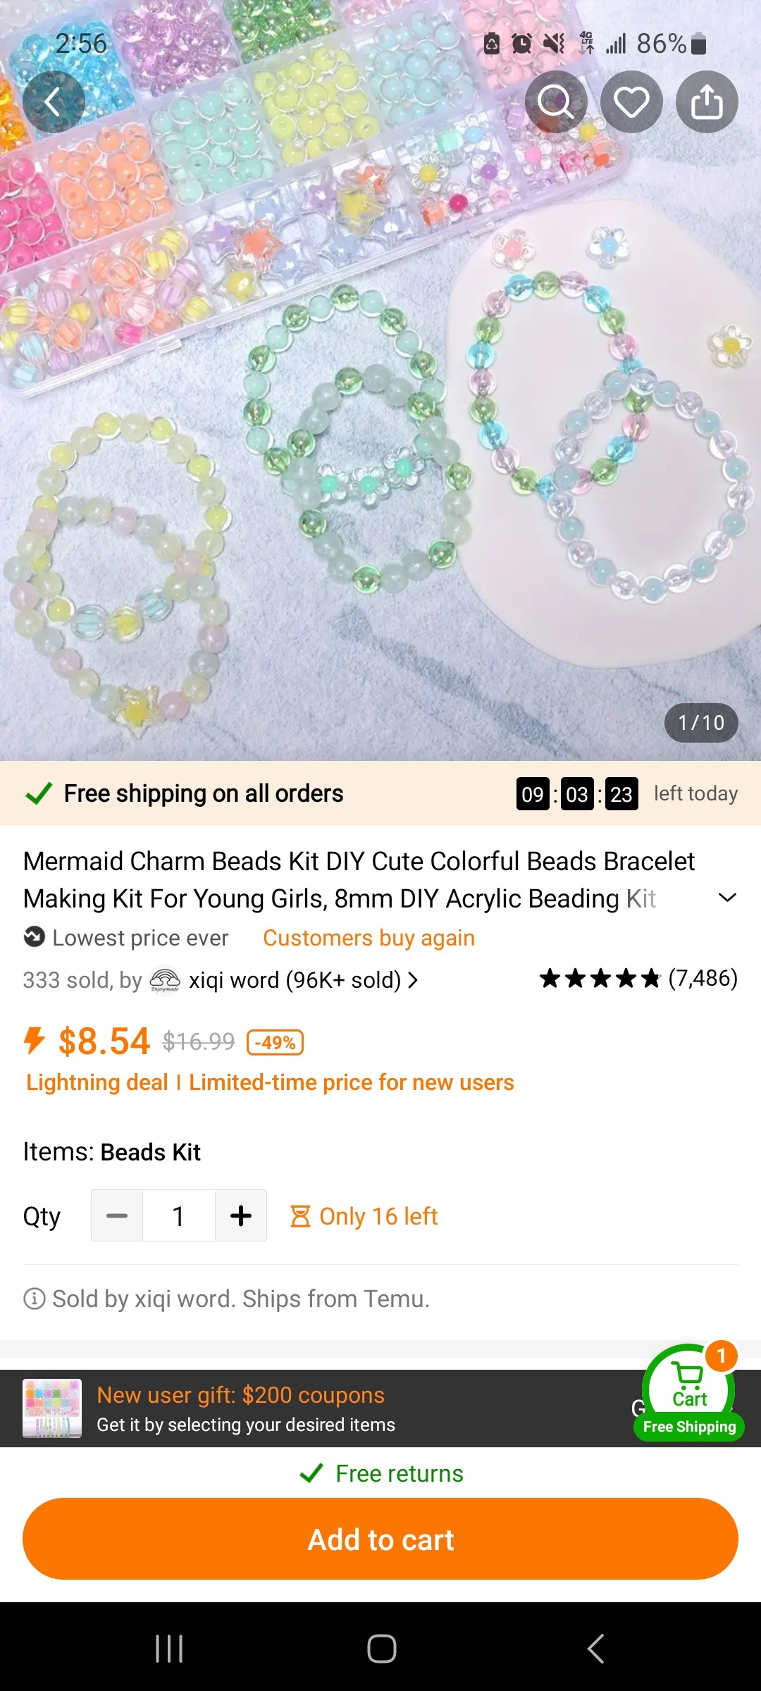Tap the Android home button
Screen dimensions: 761x1691
[381, 1649]
